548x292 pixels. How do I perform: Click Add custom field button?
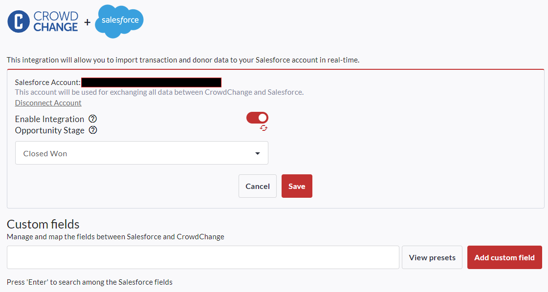504,257
